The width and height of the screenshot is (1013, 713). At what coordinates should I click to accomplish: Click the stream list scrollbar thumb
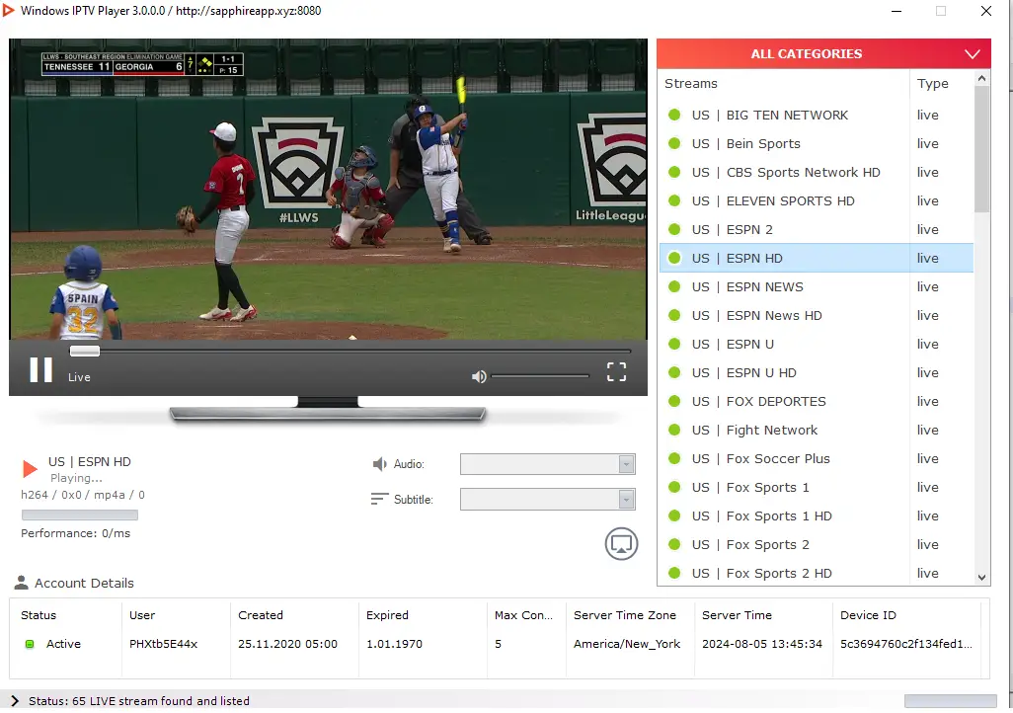coord(982,149)
